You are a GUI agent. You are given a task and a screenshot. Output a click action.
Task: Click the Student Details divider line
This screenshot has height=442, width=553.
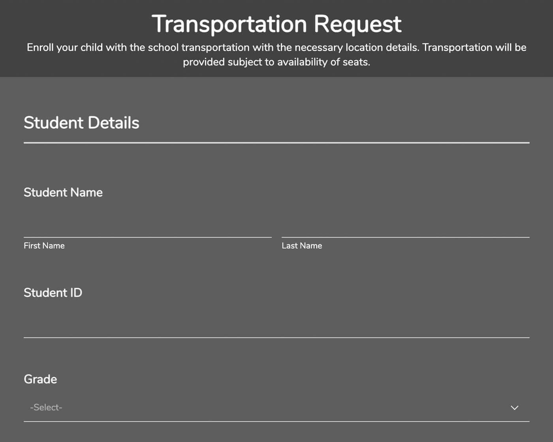276,142
